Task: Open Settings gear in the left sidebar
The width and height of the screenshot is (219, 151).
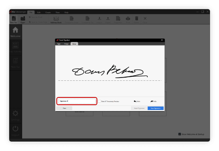Action: pyautogui.click(x=15, y=116)
